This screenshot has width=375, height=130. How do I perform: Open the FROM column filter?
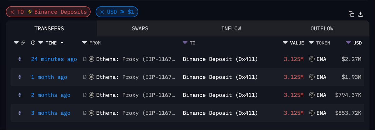pos(84,43)
